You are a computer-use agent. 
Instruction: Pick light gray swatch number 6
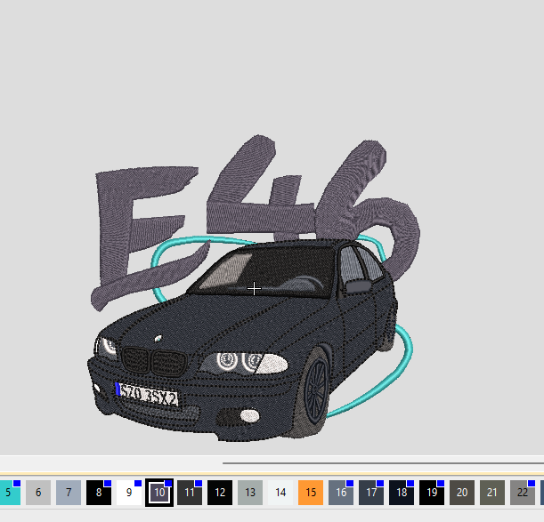[38, 492]
